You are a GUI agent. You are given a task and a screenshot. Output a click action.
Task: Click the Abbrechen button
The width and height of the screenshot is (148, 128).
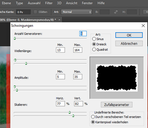click(x=129, y=43)
